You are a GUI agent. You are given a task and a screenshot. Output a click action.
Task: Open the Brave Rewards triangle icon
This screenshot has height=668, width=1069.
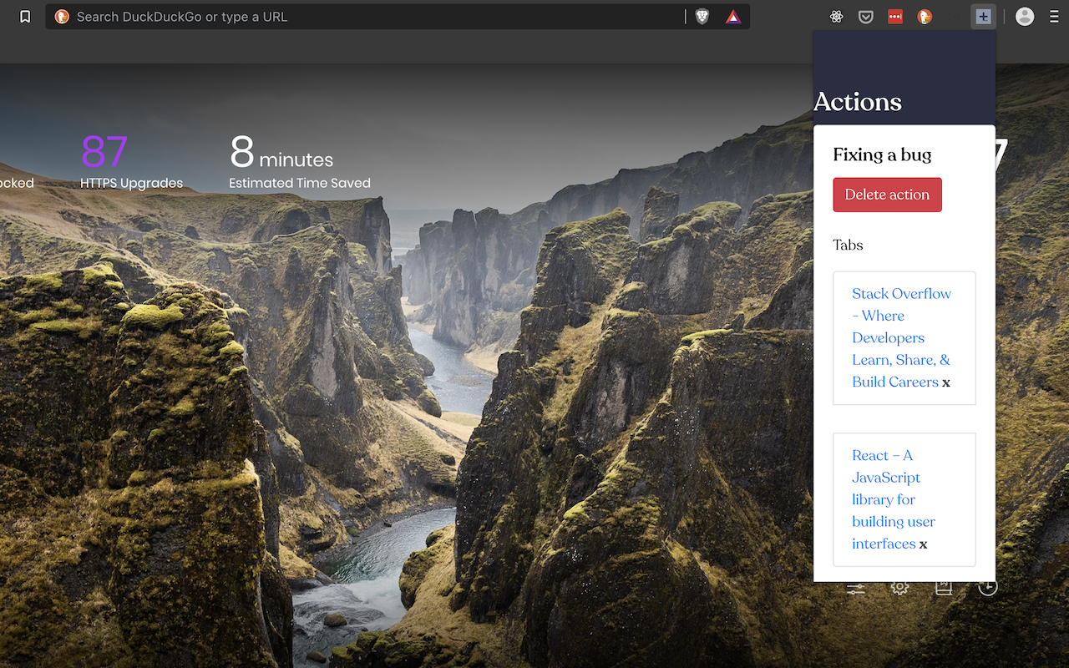tap(732, 17)
